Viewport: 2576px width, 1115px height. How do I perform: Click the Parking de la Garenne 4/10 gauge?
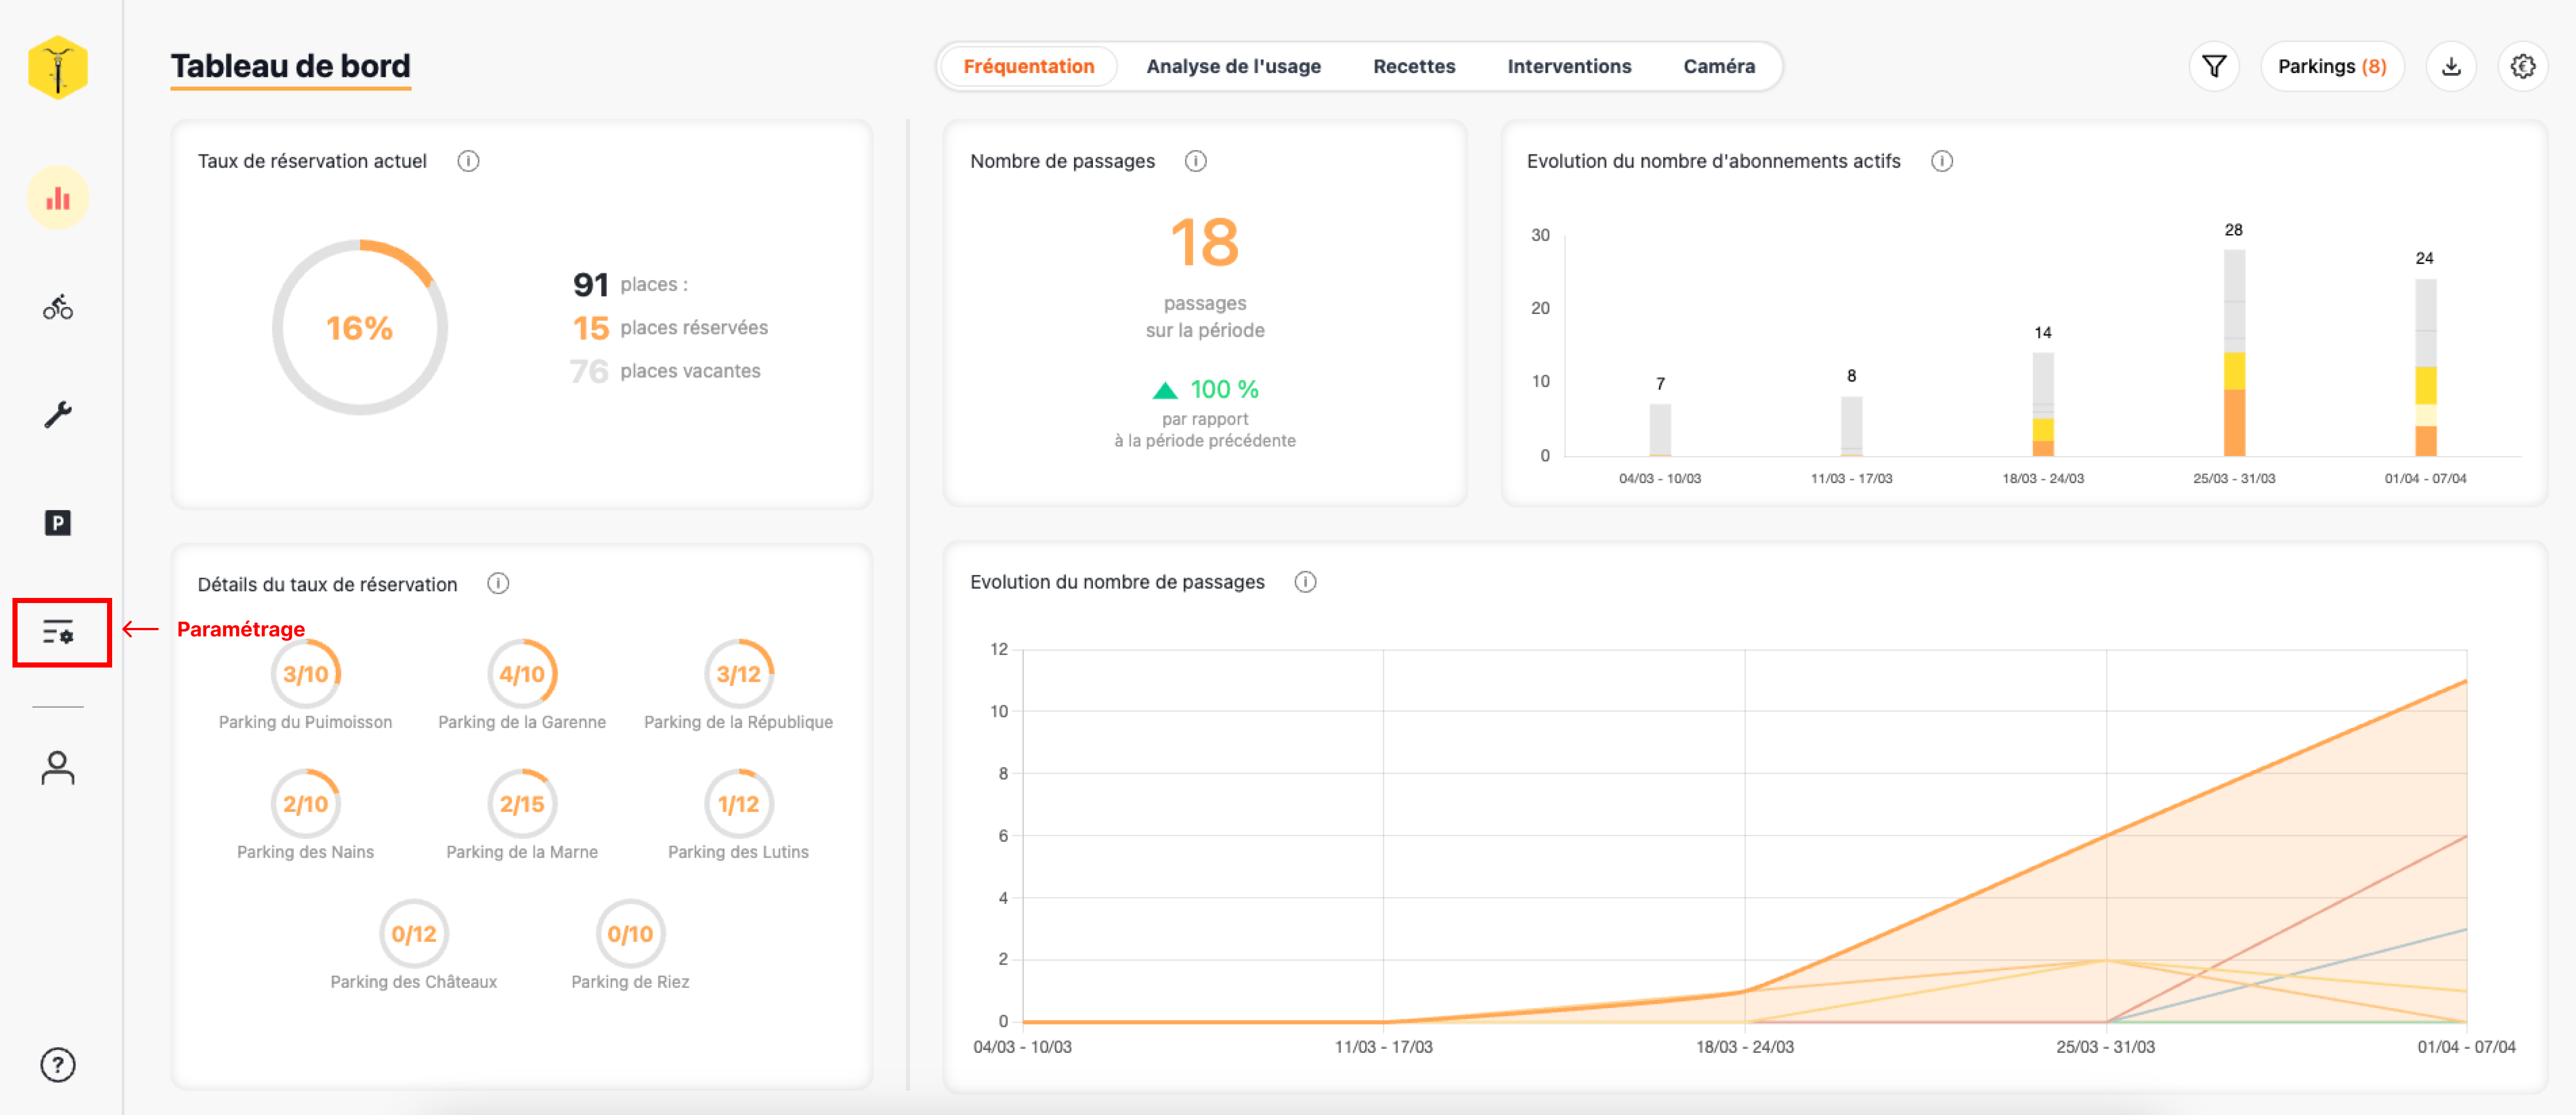[x=521, y=674]
